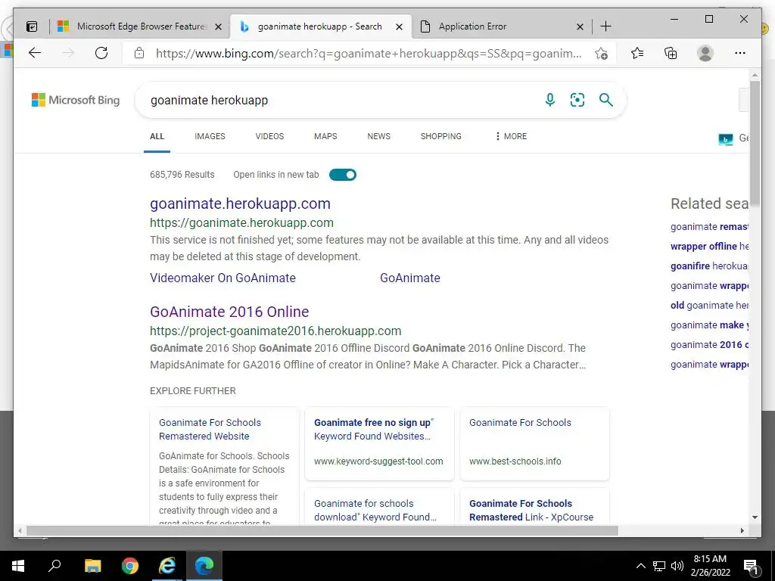Go to Microsoft Bing home logo
Image resolution: width=775 pixels, height=581 pixels.
pyautogui.click(x=76, y=100)
